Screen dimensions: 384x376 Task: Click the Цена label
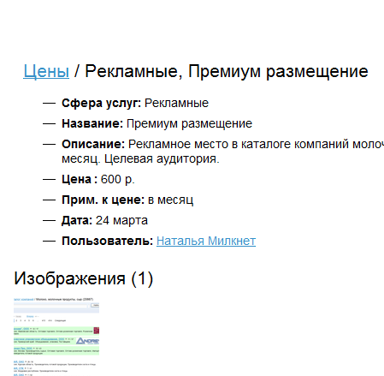pos(80,179)
